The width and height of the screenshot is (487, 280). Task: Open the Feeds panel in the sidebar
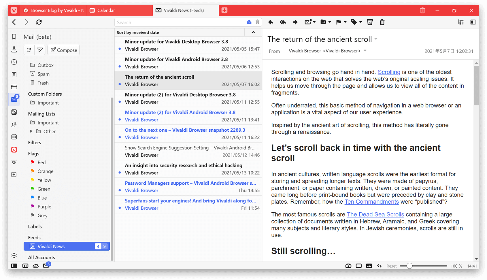14,112
